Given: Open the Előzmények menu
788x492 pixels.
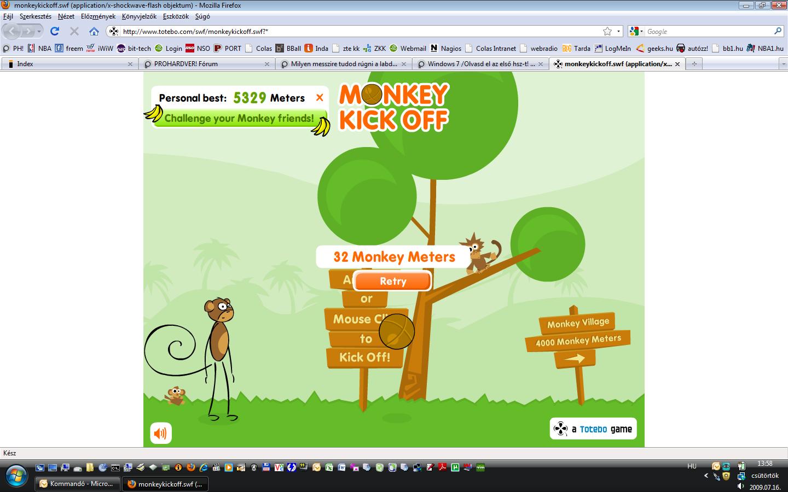Looking at the screenshot, I should pyautogui.click(x=99, y=16).
